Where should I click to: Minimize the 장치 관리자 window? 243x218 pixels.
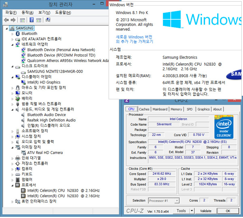click(94, 4)
